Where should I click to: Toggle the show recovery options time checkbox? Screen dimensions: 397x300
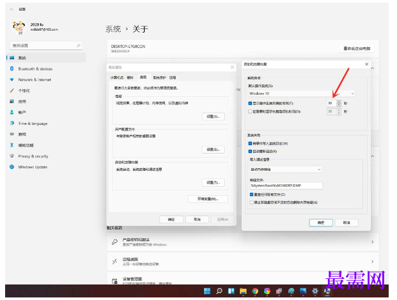pyautogui.click(x=250, y=111)
